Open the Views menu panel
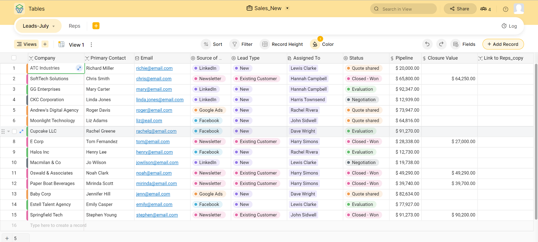The width and height of the screenshot is (538, 242). tap(27, 44)
